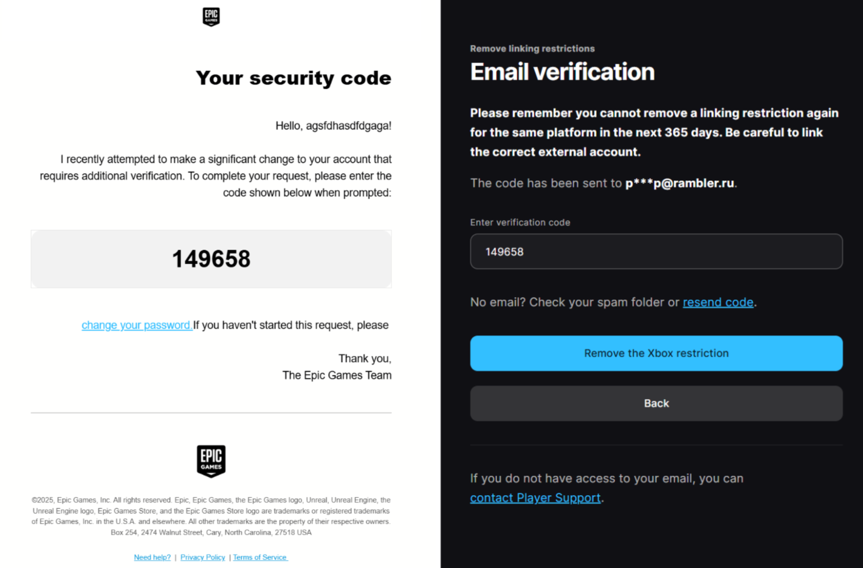863x568 pixels.
Task: Click the 'Email verification' heading
Action: (562, 72)
